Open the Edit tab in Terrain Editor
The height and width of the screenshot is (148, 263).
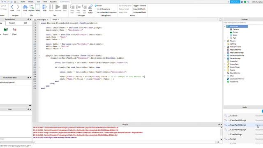point(25,23)
